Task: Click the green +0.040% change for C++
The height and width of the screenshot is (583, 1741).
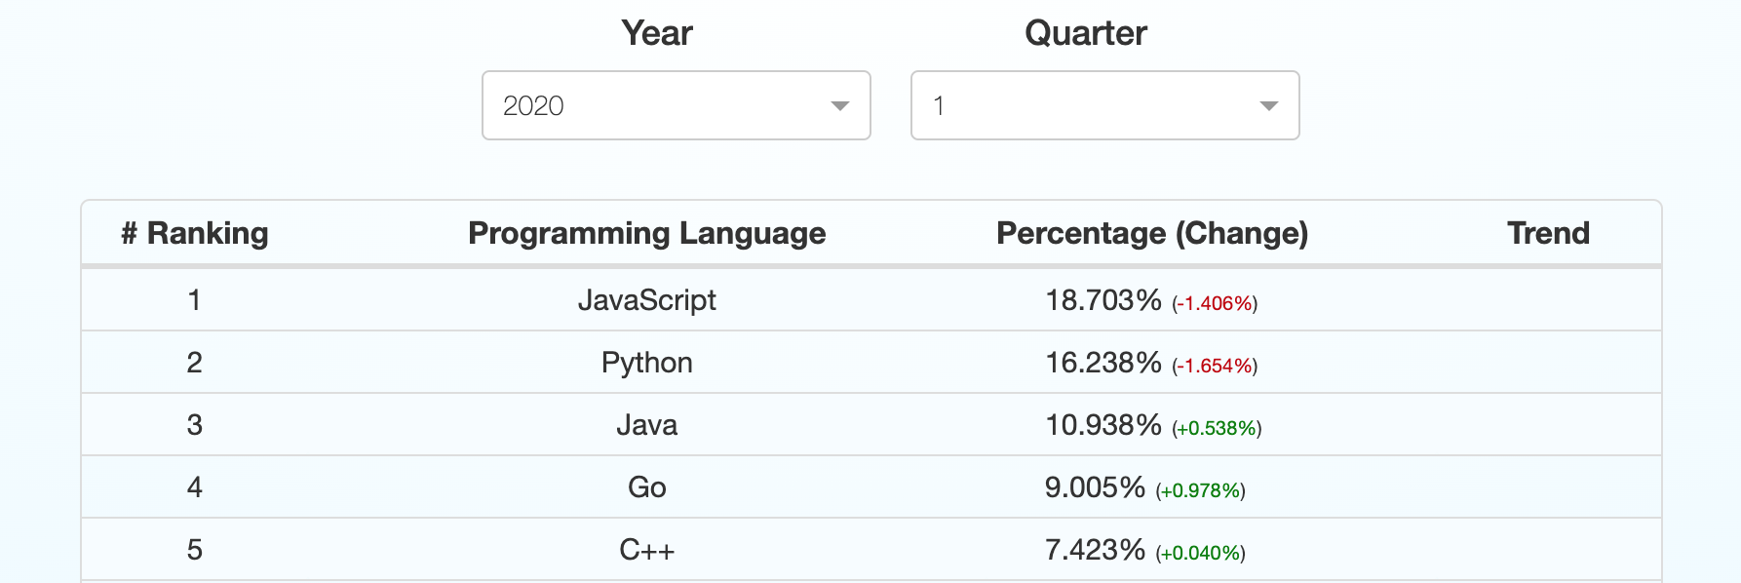Action: (x=1200, y=553)
